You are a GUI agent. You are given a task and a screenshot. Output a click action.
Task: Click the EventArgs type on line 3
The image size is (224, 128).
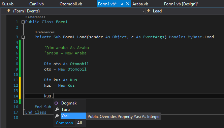[154, 37]
